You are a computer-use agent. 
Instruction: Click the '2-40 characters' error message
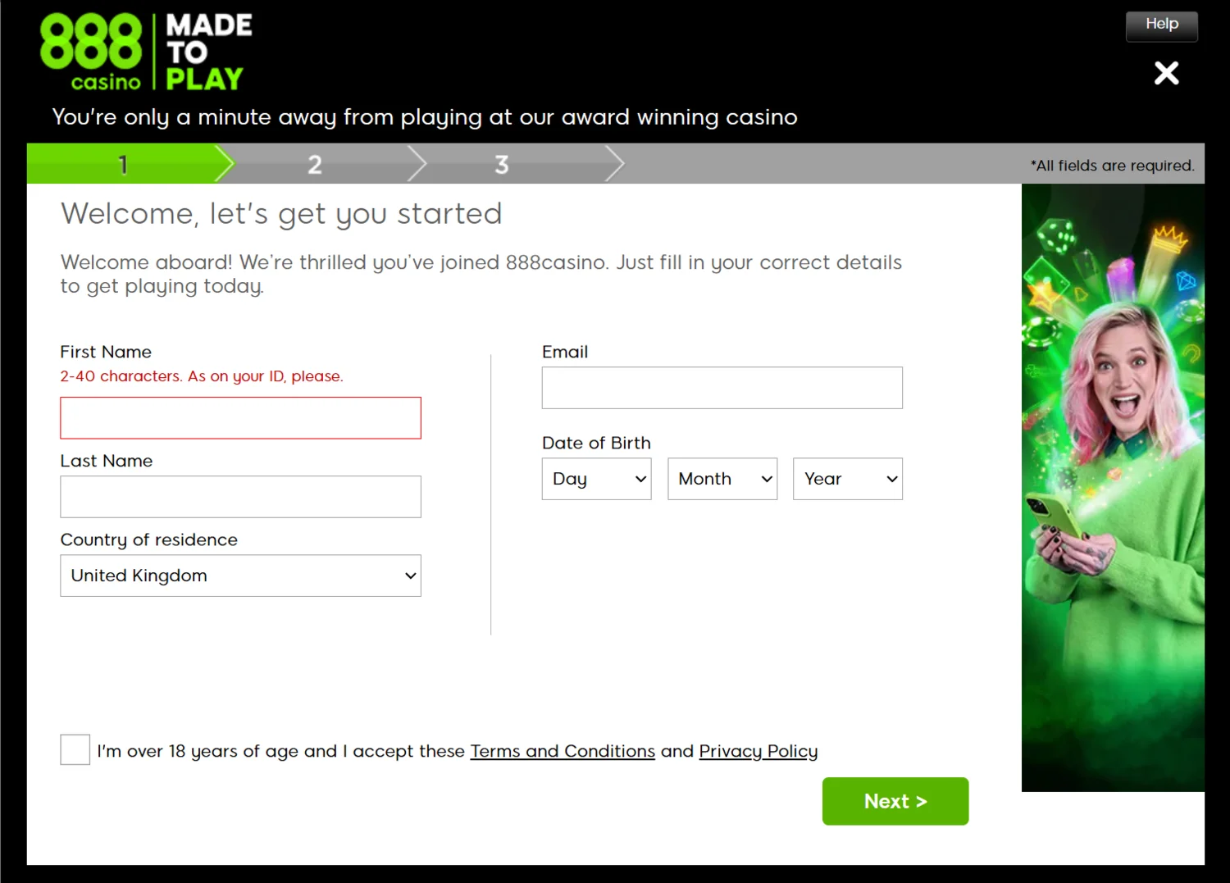click(202, 376)
